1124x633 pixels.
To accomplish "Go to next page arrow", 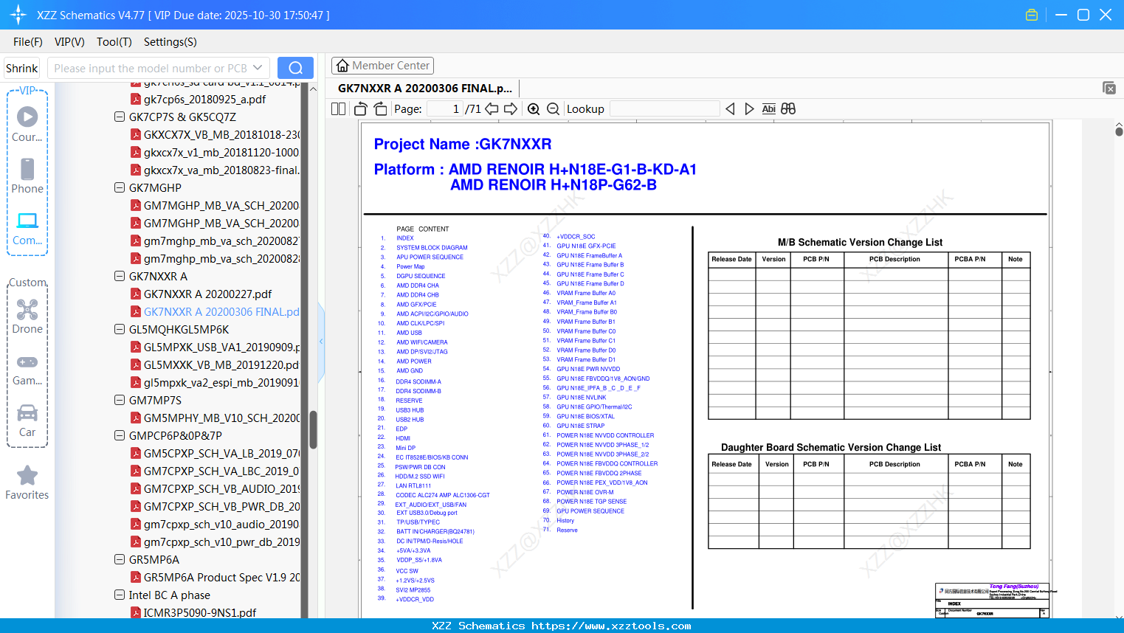I will [x=510, y=109].
